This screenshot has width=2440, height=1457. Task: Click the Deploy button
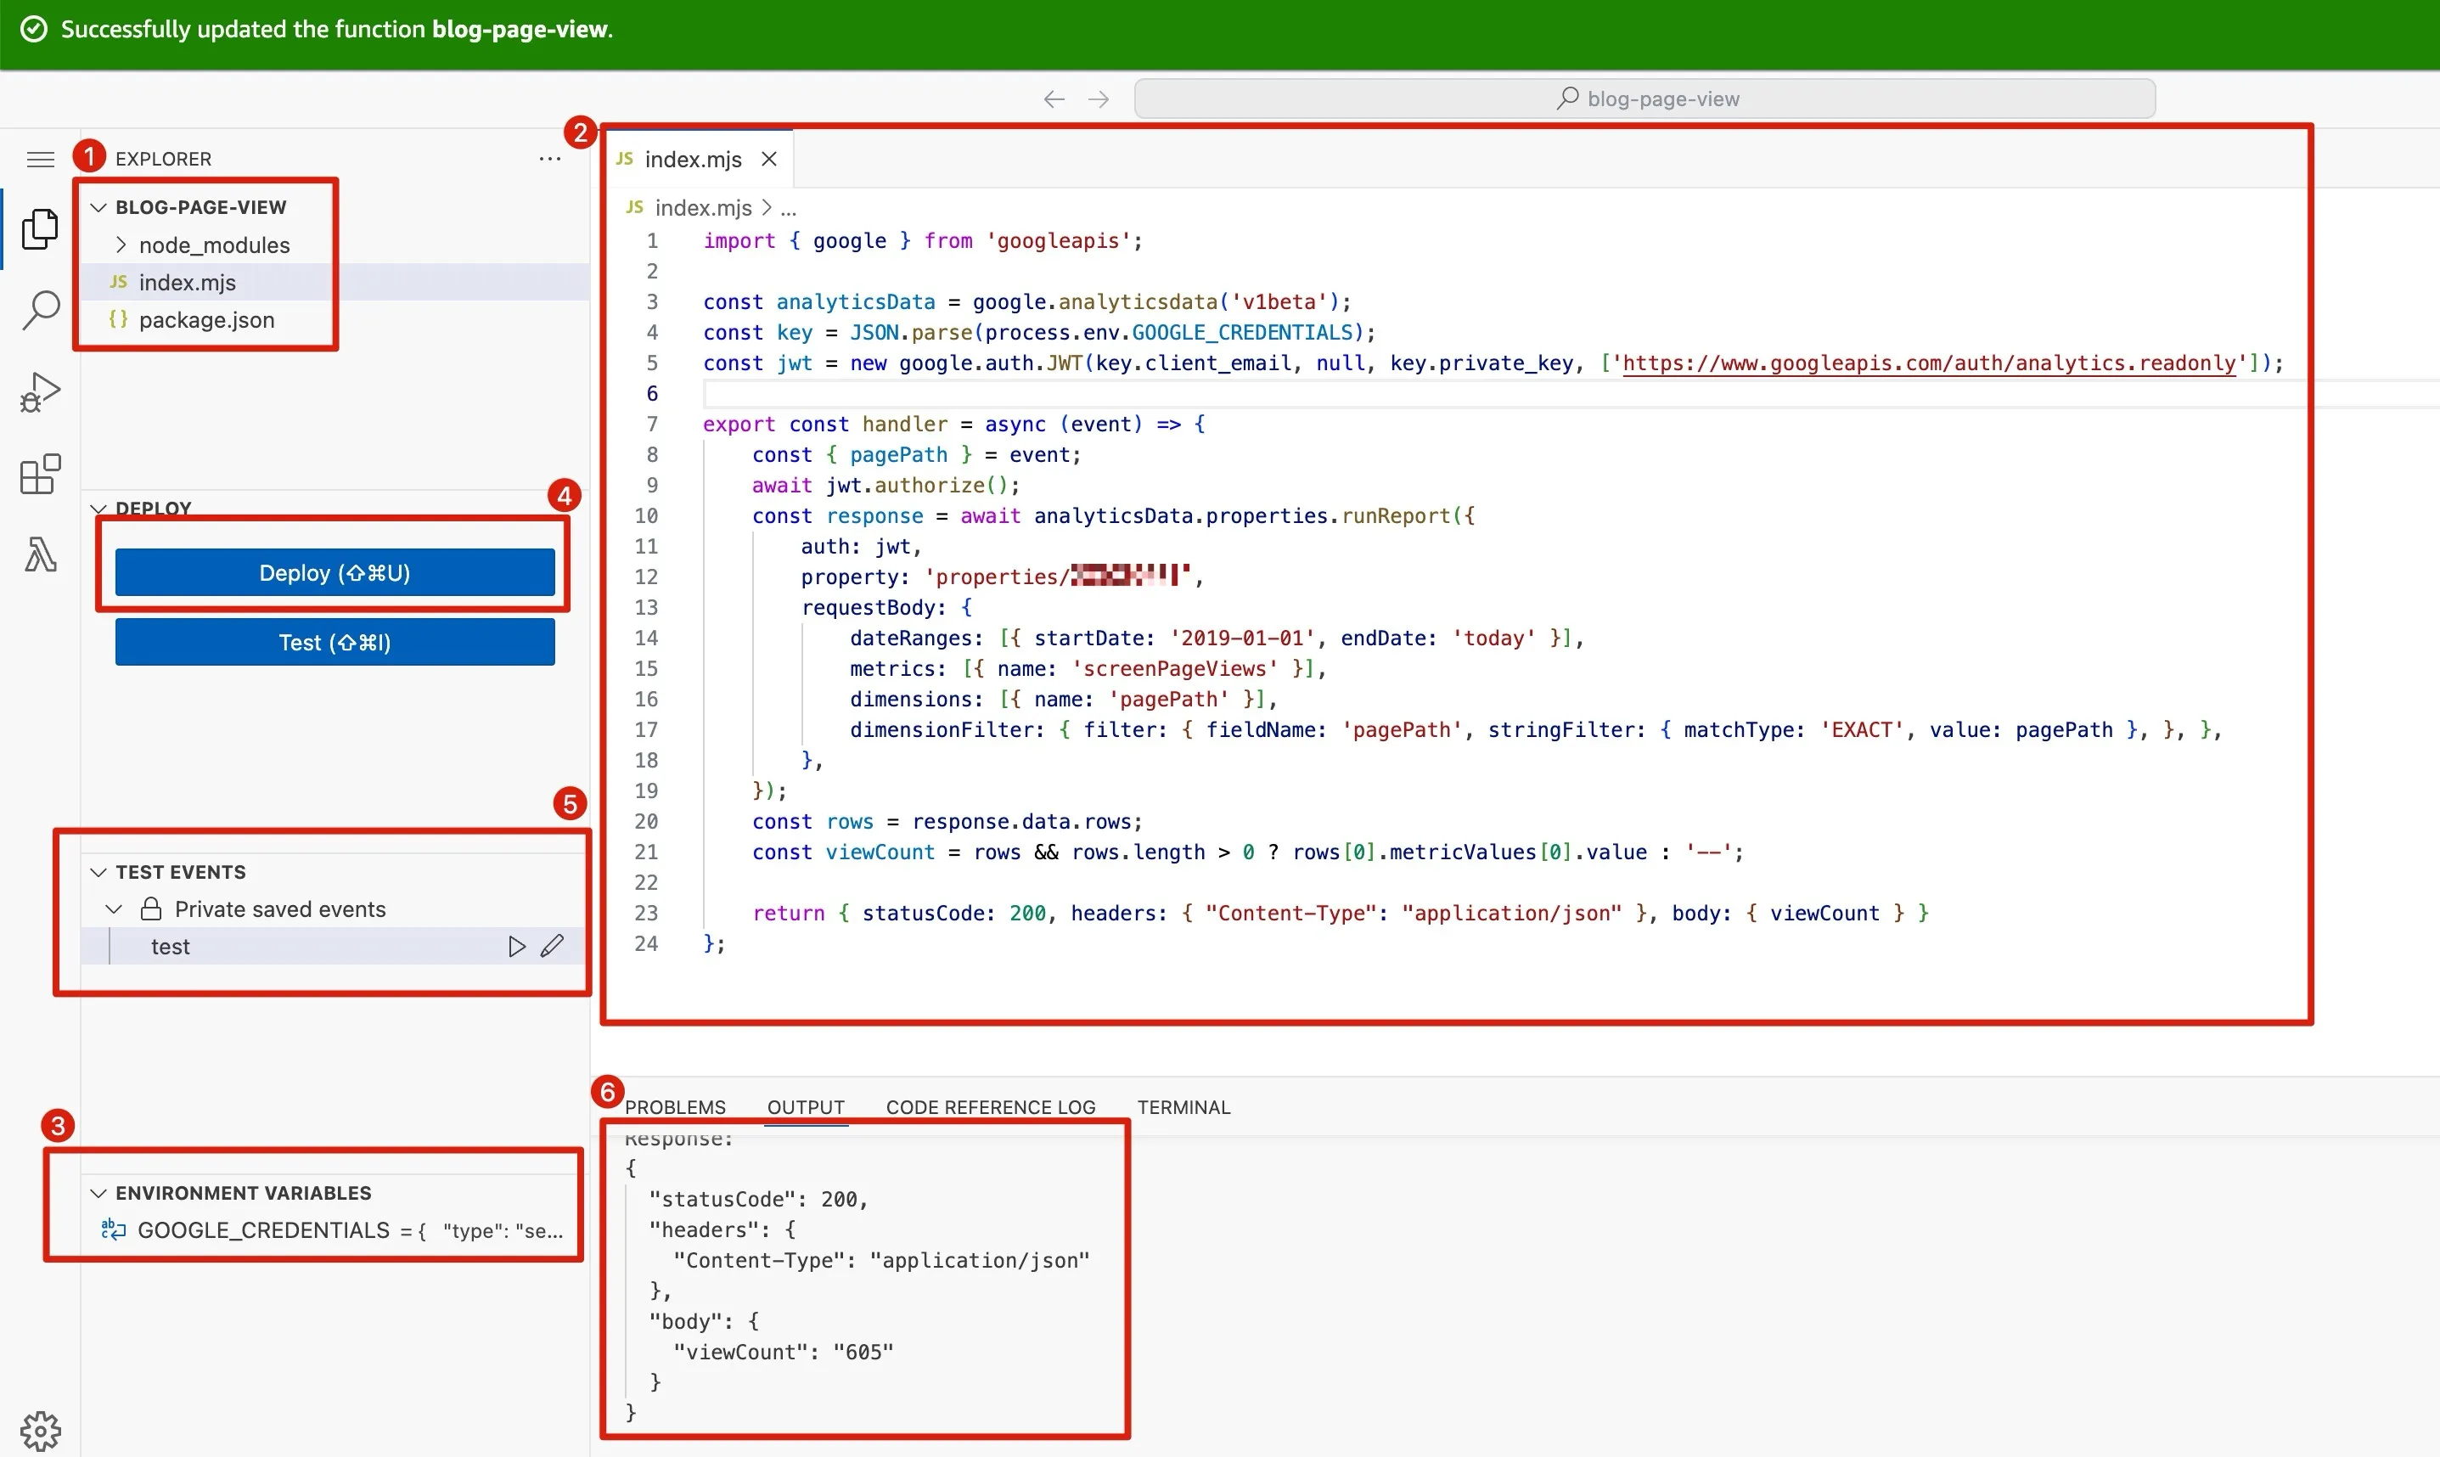[335, 572]
